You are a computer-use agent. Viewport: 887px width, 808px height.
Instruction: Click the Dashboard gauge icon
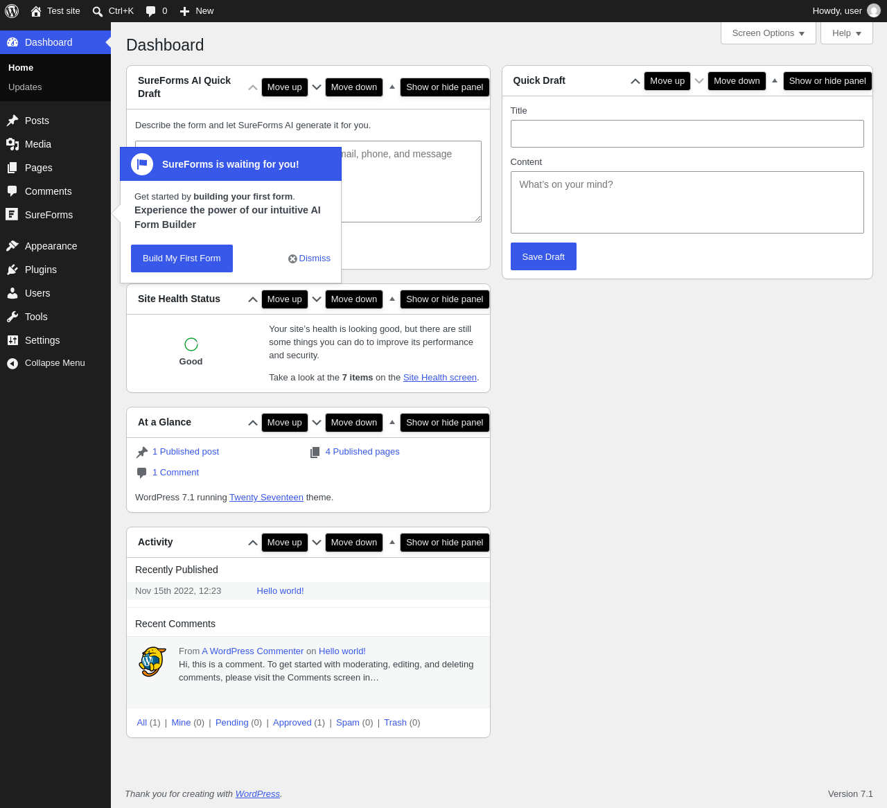point(12,42)
